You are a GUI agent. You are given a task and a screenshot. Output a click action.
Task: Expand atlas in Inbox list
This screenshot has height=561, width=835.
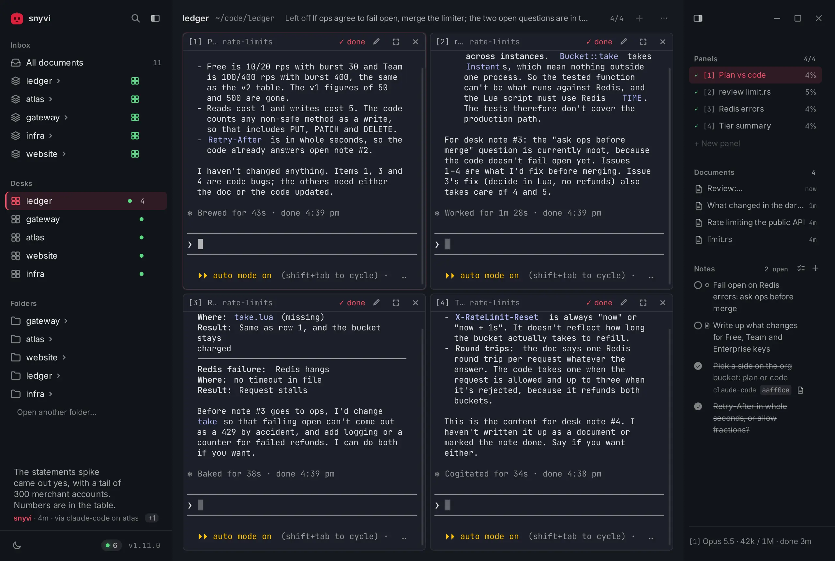[51, 99]
